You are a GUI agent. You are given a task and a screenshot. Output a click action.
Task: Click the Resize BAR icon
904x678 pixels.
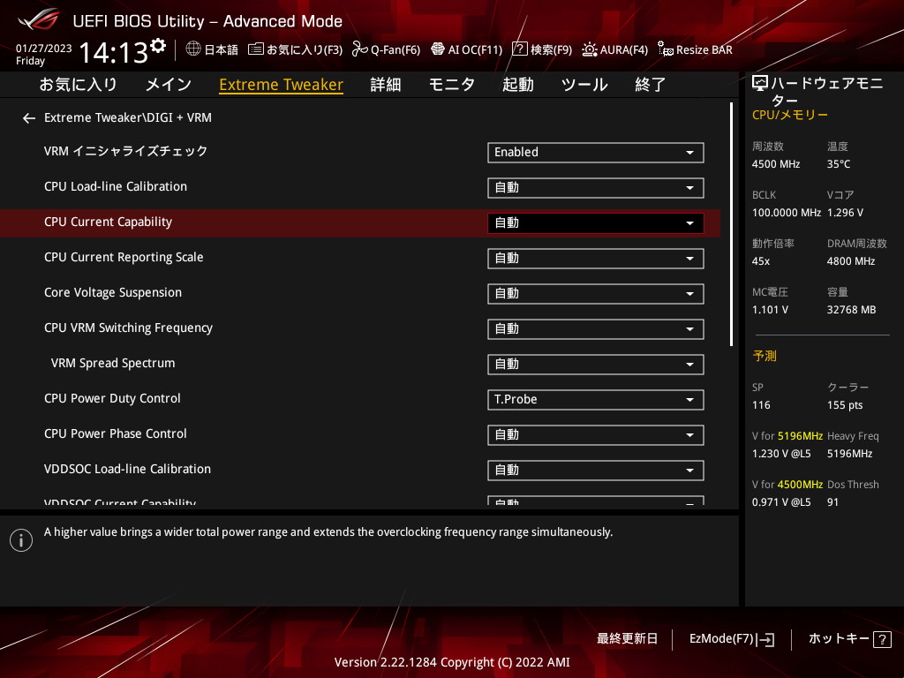pyautogui.click(x=666, y=49)
